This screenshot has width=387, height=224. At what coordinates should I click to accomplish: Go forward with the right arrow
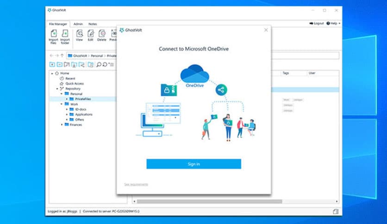coord(57,56)
